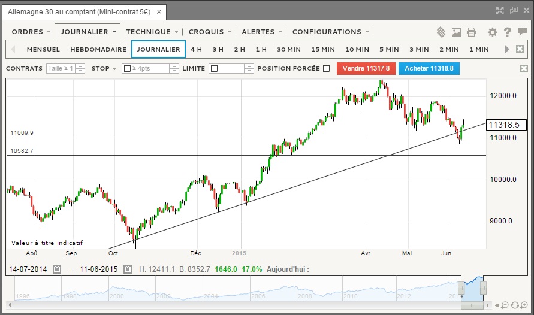Viewport: 534px width, 315px height.
Task: Select the 4 H timeframe
Action: click(196, 49)
